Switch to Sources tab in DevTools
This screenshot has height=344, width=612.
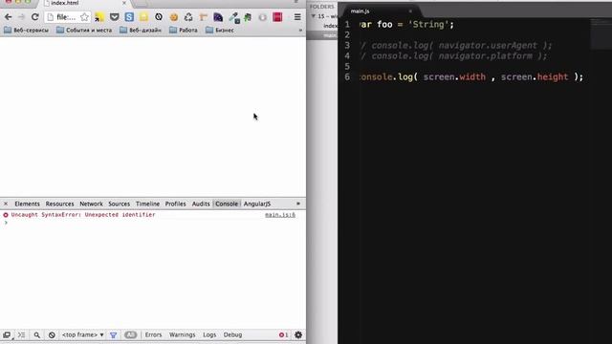119,204
